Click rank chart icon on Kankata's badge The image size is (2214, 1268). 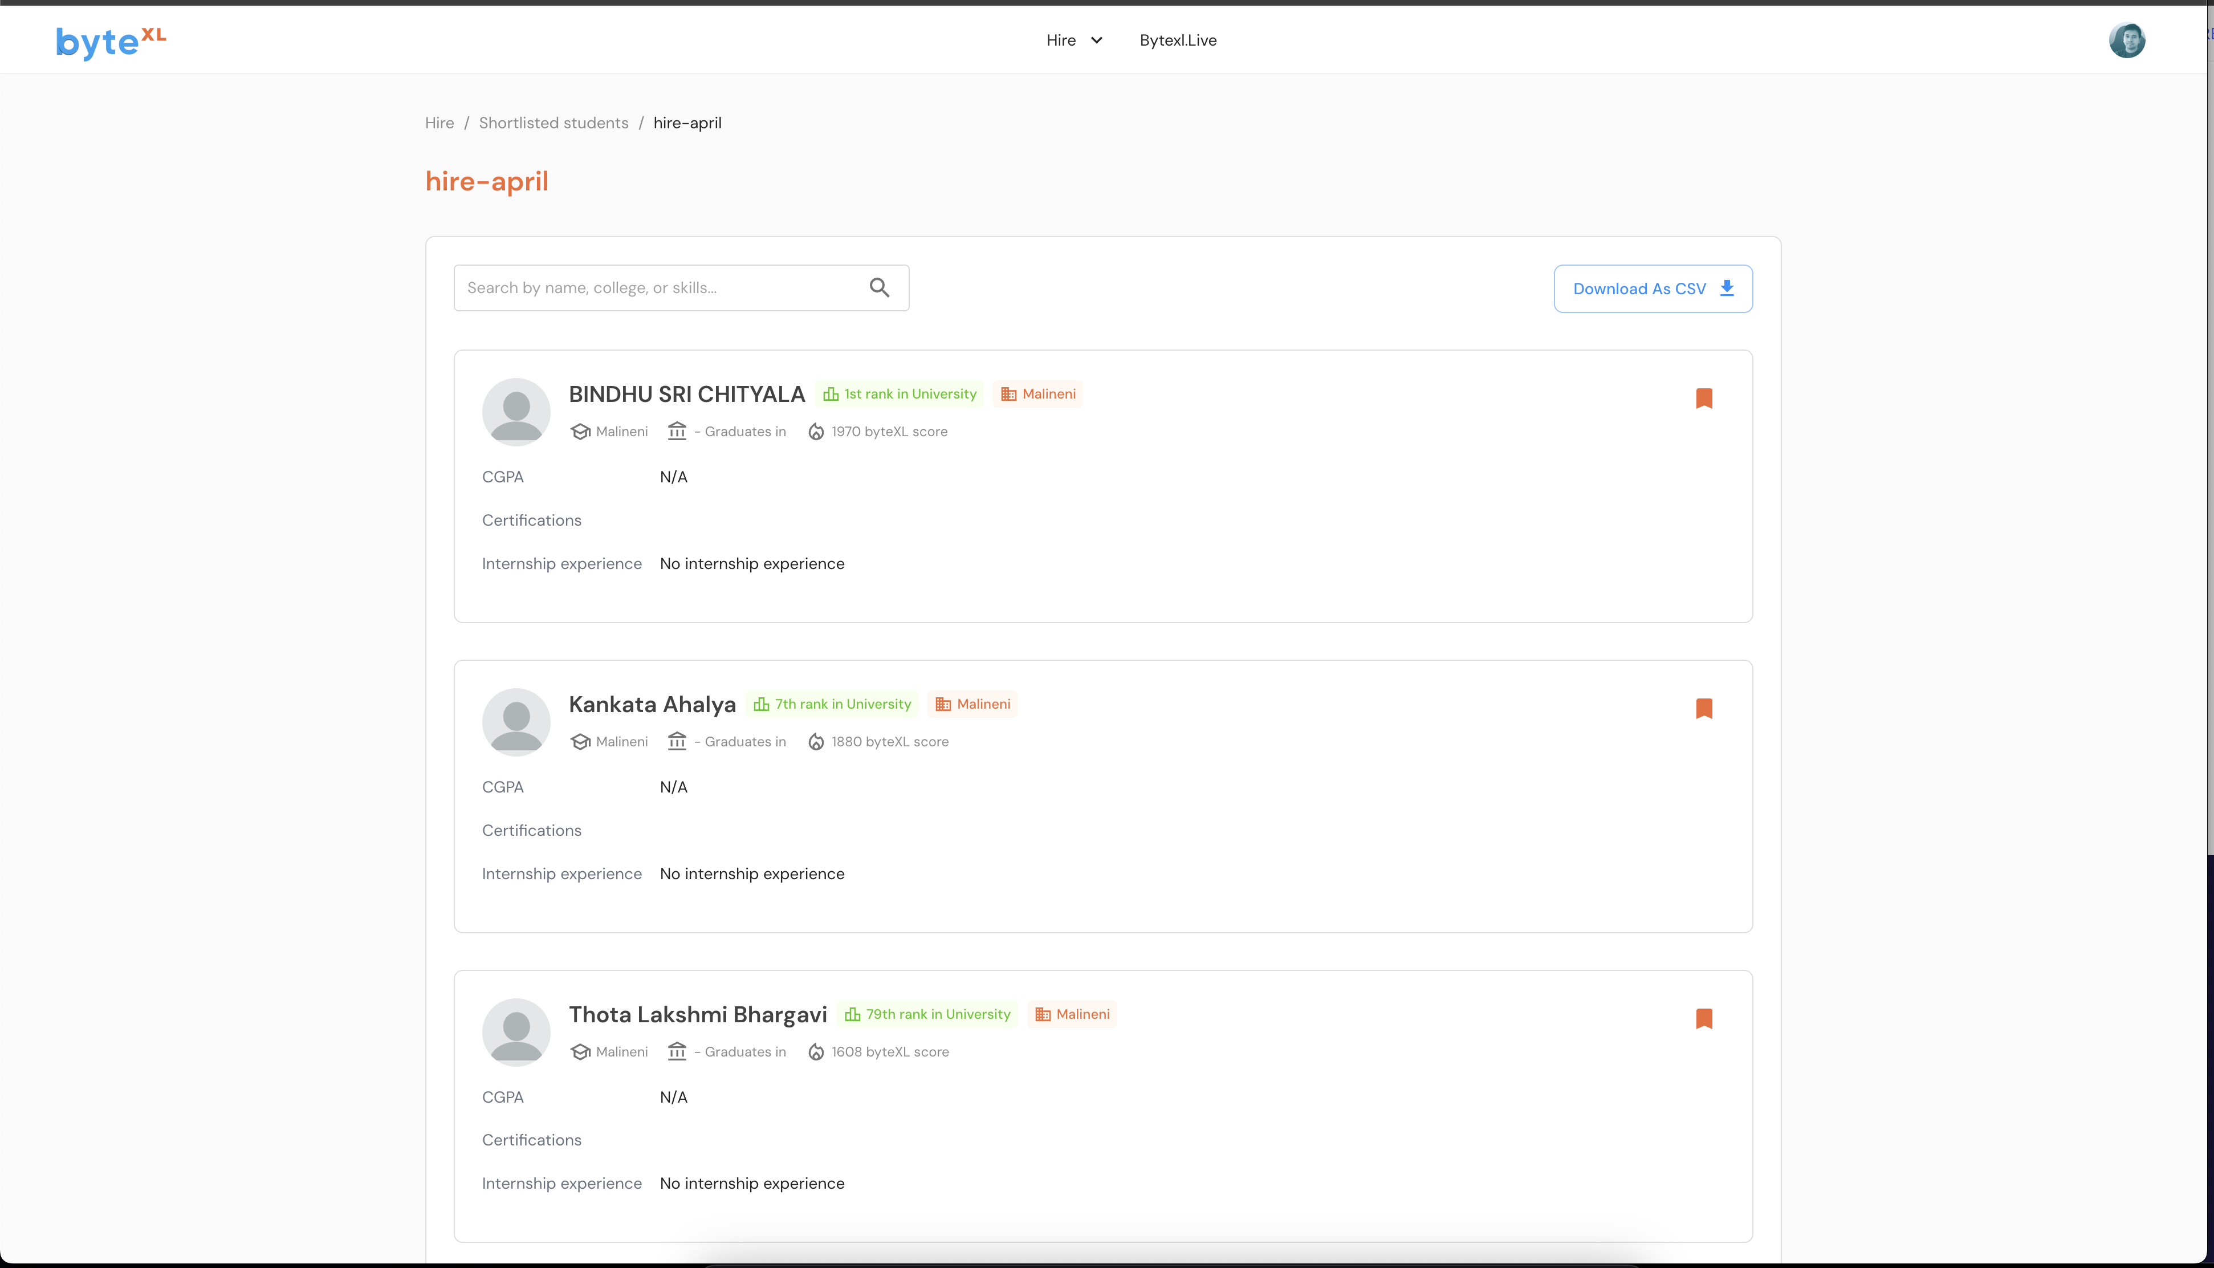(x=762, y=704)
